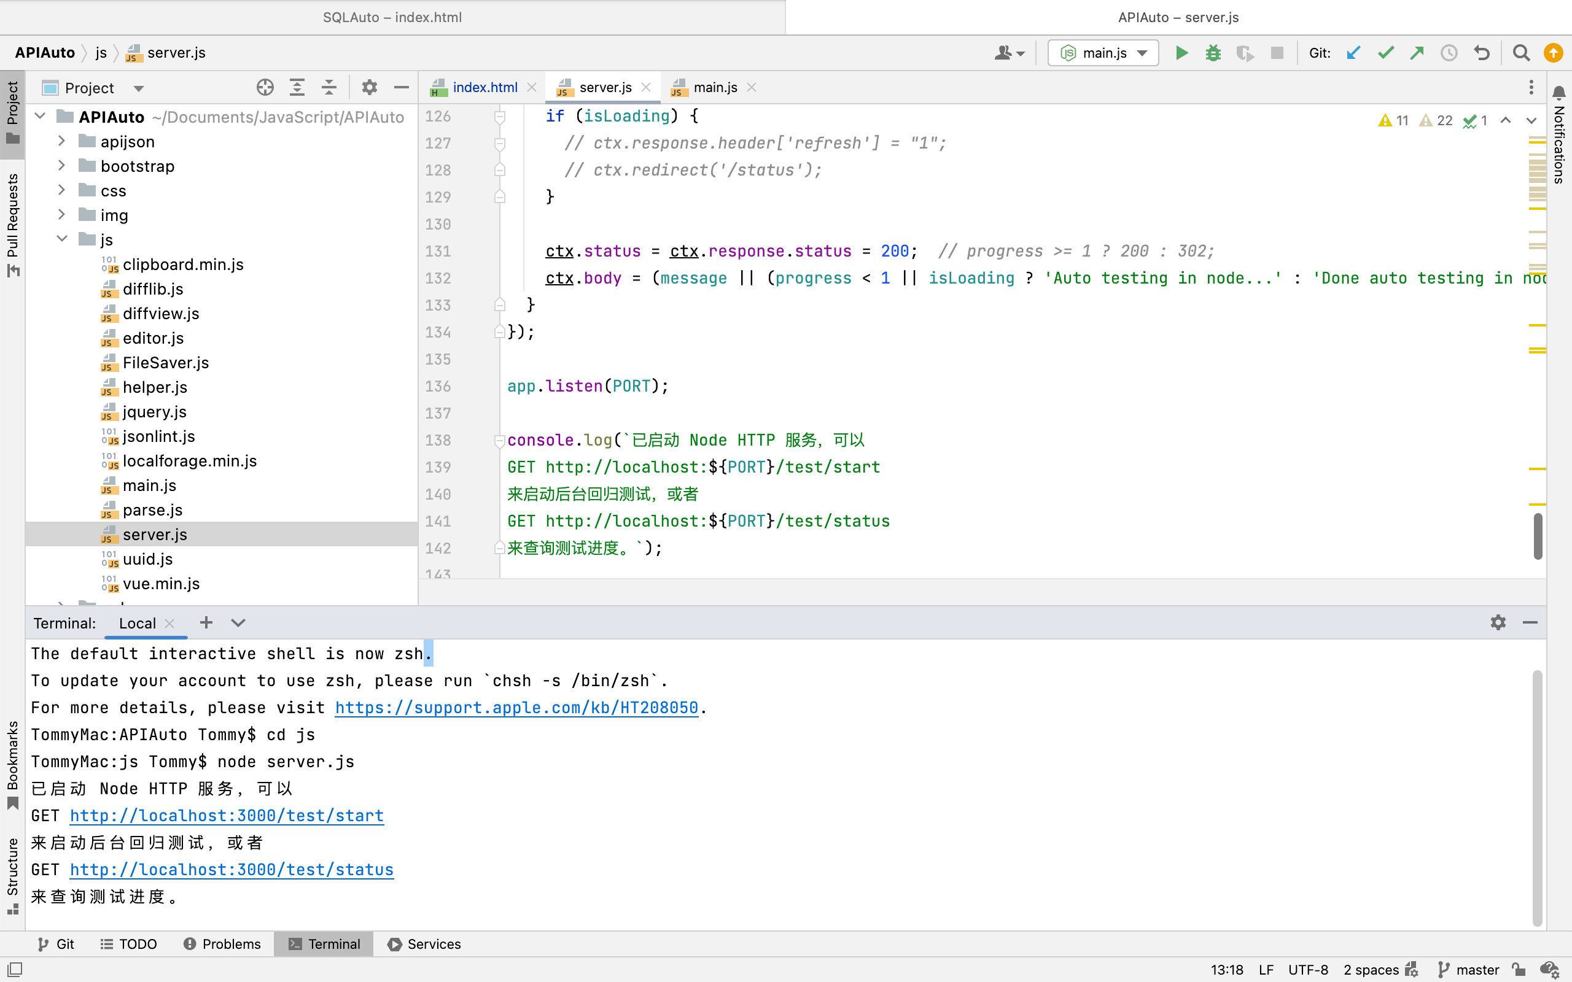Click Git Push arrow icon

1417,53
